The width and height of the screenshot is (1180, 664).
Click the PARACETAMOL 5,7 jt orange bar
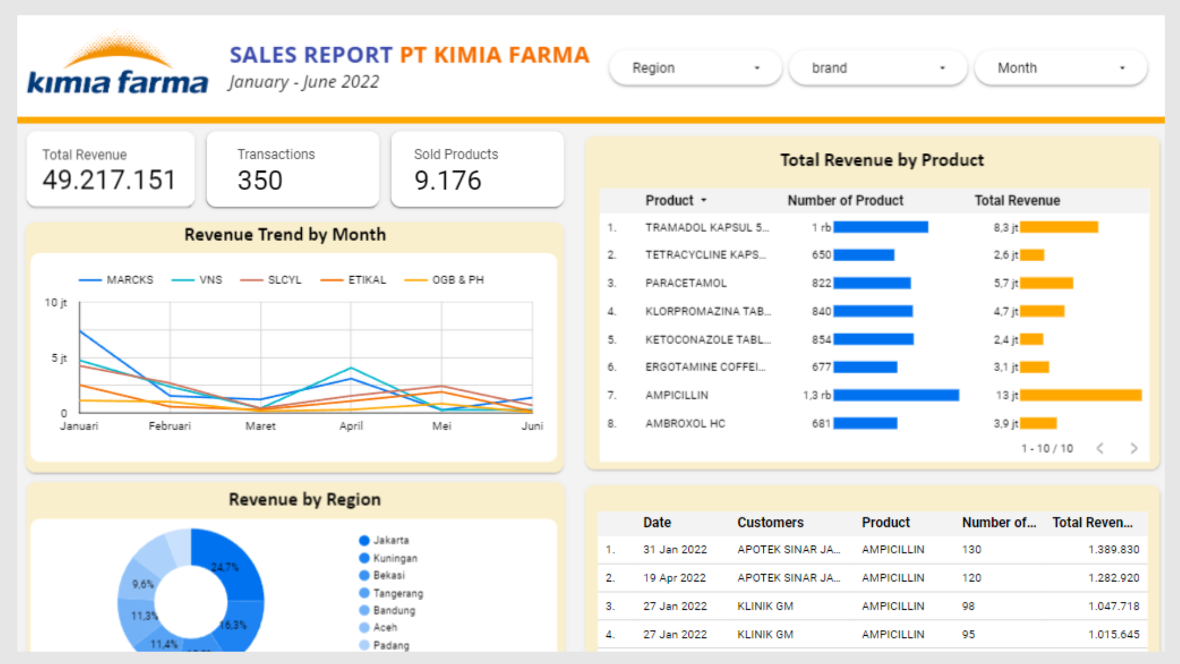1047,283
